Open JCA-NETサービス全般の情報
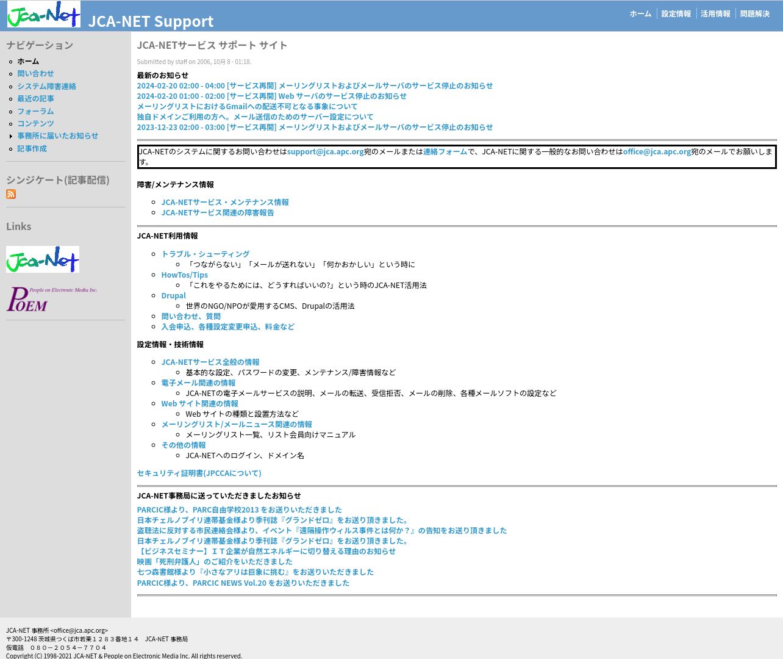 (210, 362)
